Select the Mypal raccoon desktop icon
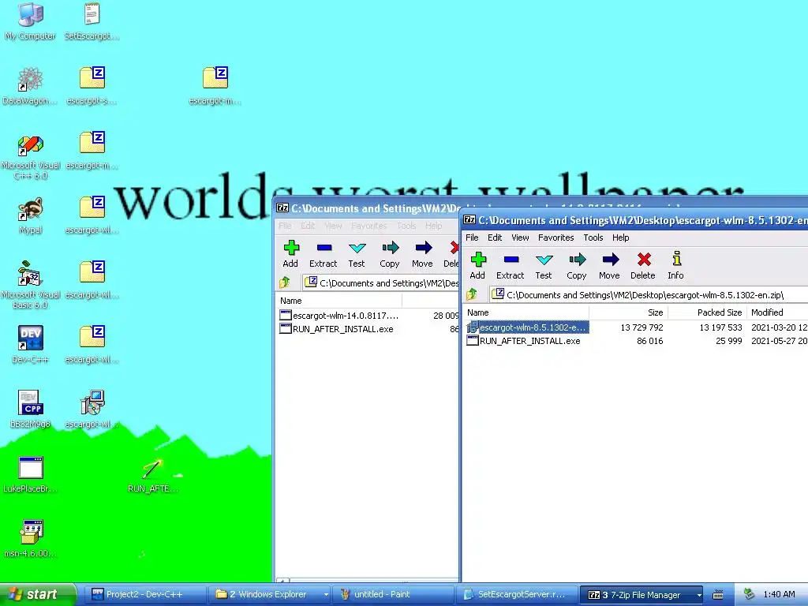808x606 pixels. click(x=31, y=215)
